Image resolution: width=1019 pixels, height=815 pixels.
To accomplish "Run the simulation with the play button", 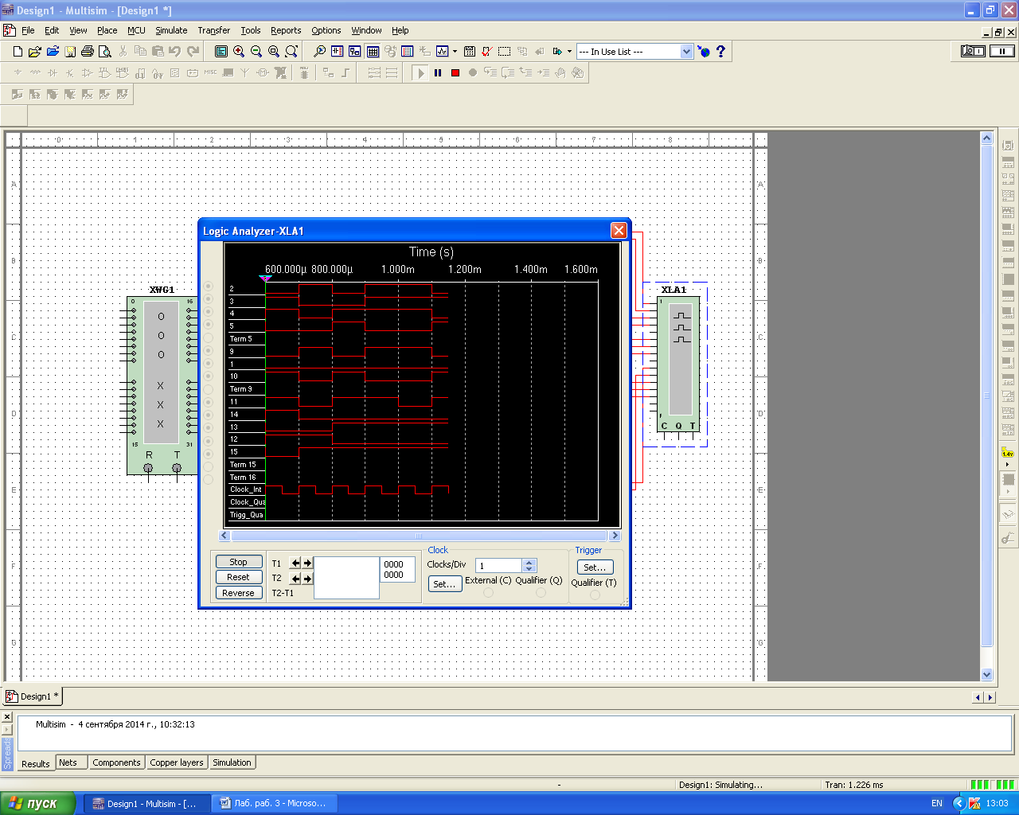I will click(420, 72).
